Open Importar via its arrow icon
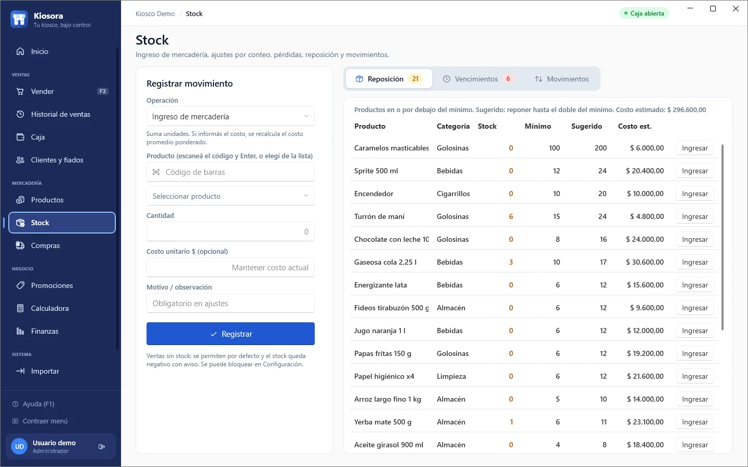This screenshot has width=748, height=467. tap(20, 371)
